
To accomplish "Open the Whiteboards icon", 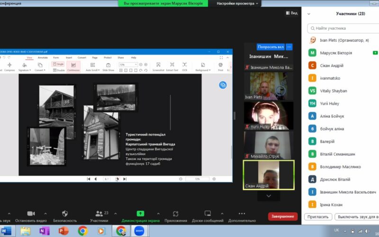I will click(x=208, y=214).
